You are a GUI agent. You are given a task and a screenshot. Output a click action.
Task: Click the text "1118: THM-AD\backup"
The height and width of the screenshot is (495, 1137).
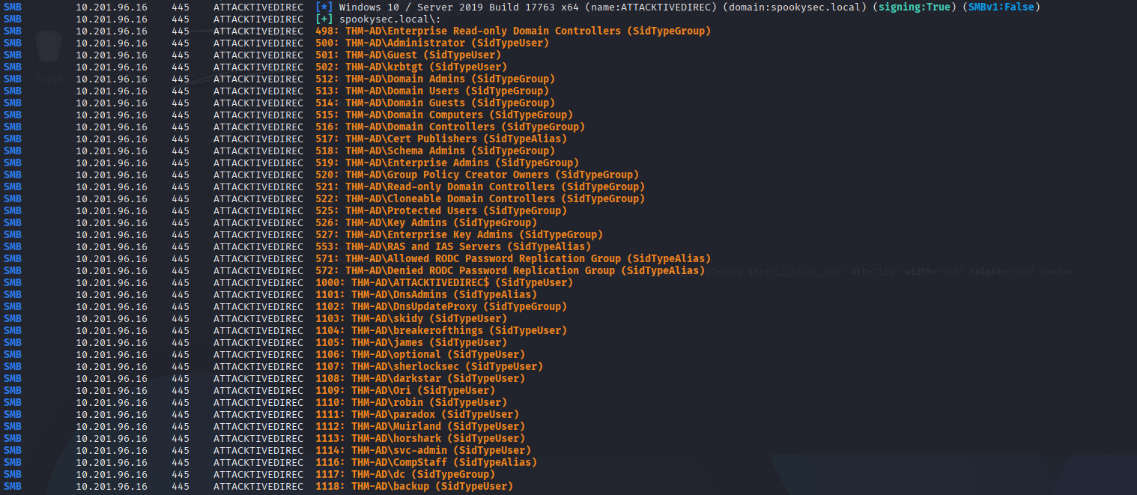tap(372, 486)
